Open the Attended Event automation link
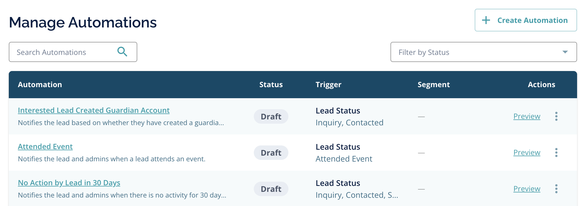Image resolution: width=587 pixels, height=206 pixels. click(x=45, y=147)
